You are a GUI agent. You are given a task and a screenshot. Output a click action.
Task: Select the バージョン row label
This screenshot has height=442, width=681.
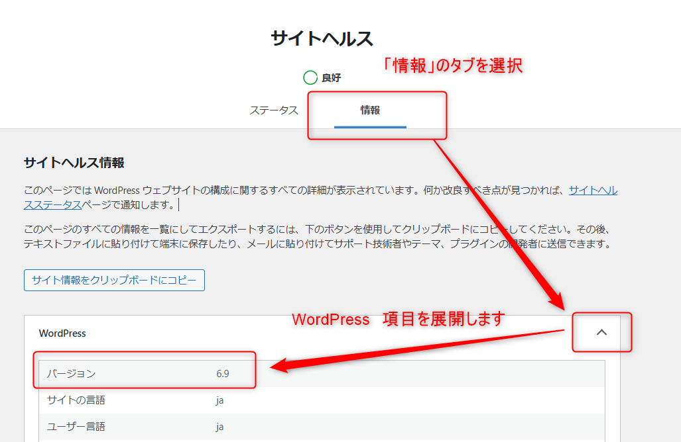pos(71,374)
